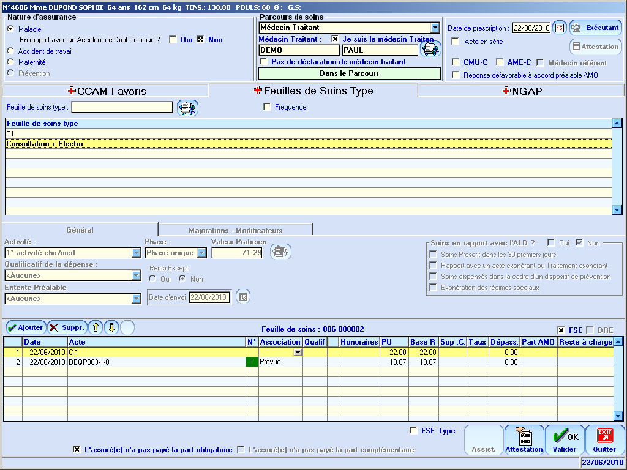Viewport: 627px width, 470px height.
Task: Tick the CMU-C checkbox
Action: point(456,62)
